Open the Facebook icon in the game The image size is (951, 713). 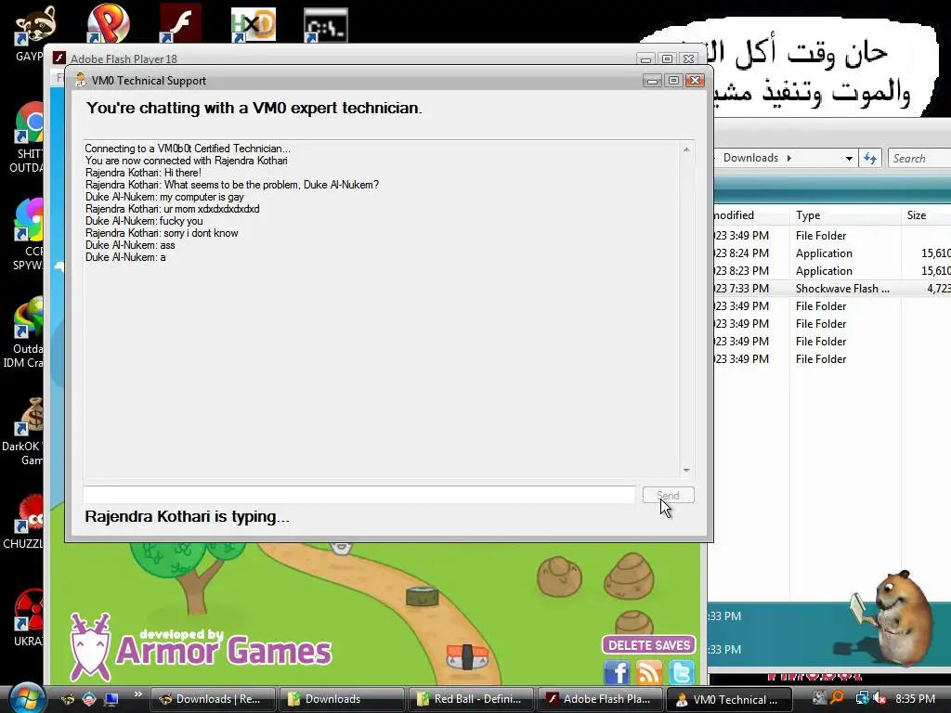pyautogui.click(x=617, y=673)
